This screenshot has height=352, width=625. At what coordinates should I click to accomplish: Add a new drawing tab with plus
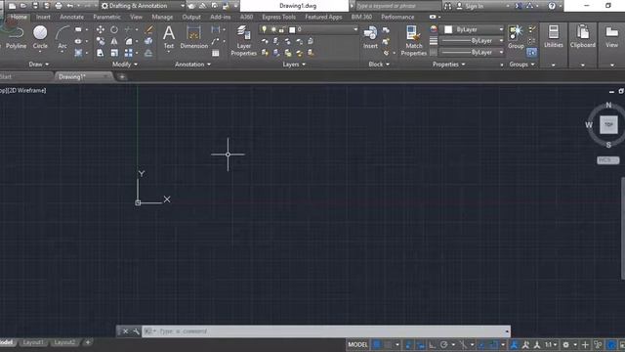pos(122,76)
